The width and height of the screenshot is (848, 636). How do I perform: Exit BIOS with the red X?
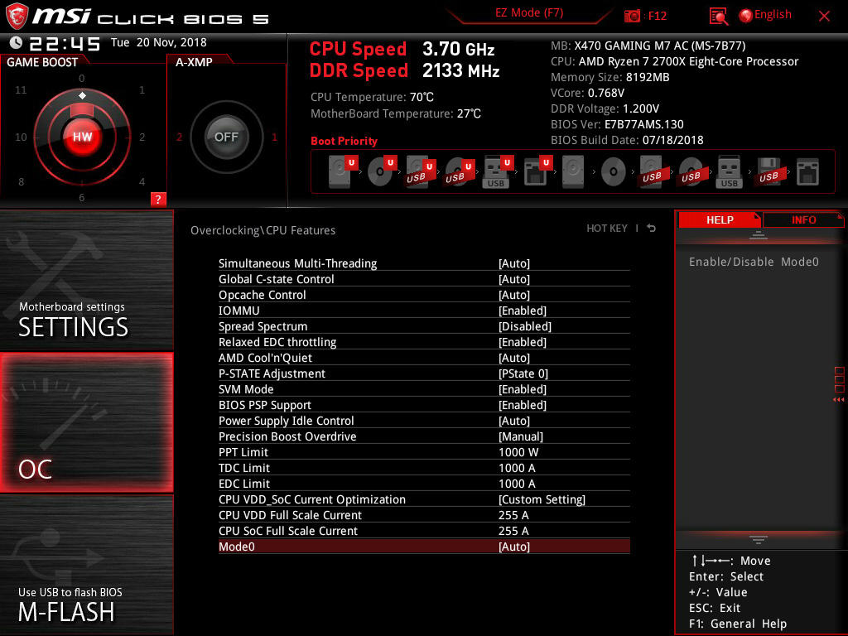824,16
